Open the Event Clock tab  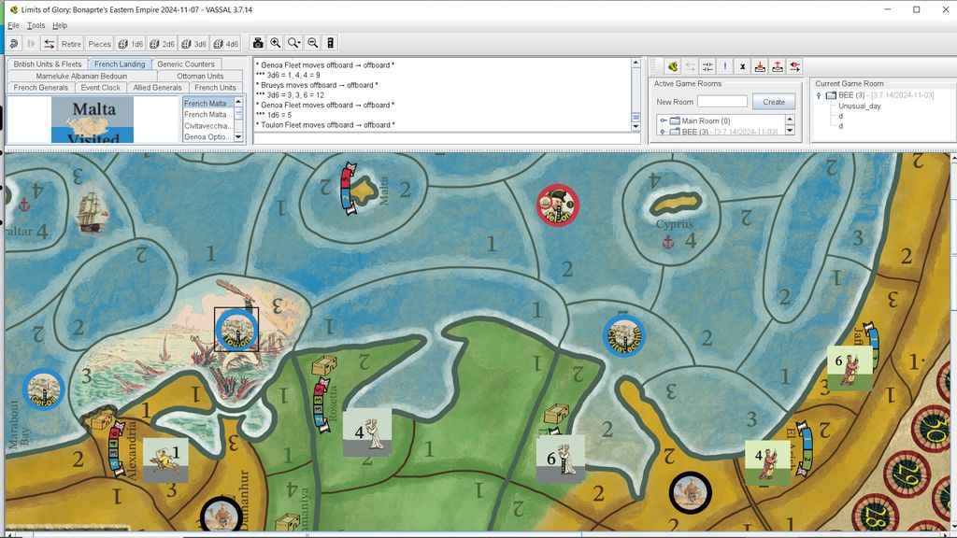(x=101, y=88)
